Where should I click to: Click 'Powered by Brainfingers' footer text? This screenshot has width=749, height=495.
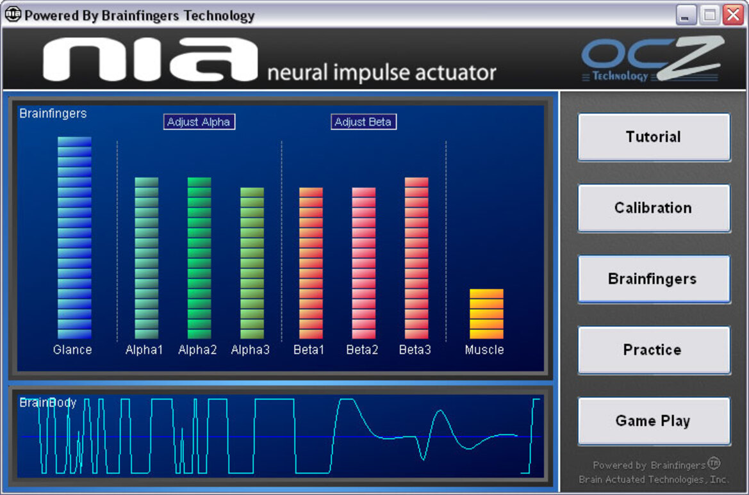coord(656,464)
